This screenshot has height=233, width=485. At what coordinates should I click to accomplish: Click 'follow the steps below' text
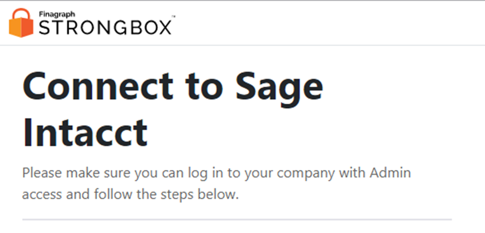click(166, 195)
